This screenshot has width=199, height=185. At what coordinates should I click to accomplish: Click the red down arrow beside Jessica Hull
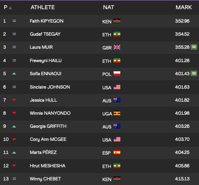(14, 100)
